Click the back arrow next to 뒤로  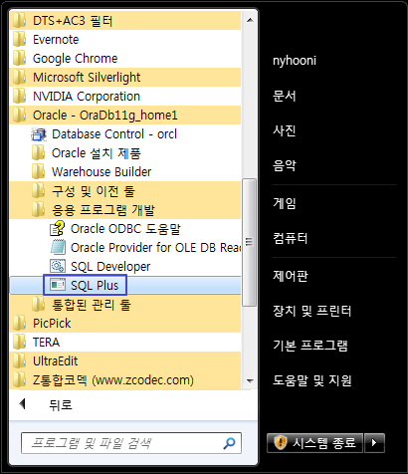point(23,404)
